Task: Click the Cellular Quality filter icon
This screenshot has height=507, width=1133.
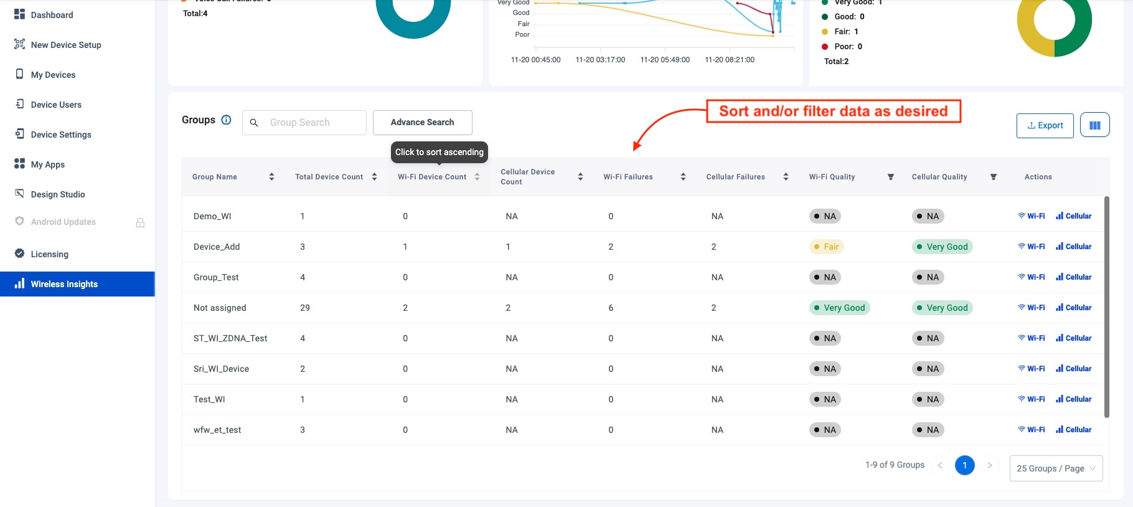Action: tap(993, 177)
